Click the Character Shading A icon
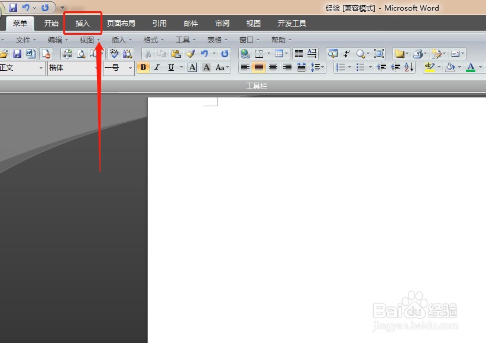 (x=206, y=67)
